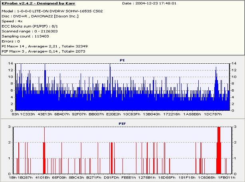Click PI chart x-axis label 13B040h
245x182 pixels.
click(152, 114)
